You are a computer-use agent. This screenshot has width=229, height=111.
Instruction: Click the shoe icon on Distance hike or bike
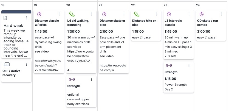coord(136,14)
